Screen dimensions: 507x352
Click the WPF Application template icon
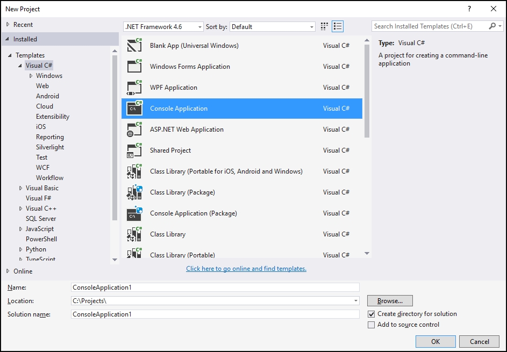coord(134,87)
